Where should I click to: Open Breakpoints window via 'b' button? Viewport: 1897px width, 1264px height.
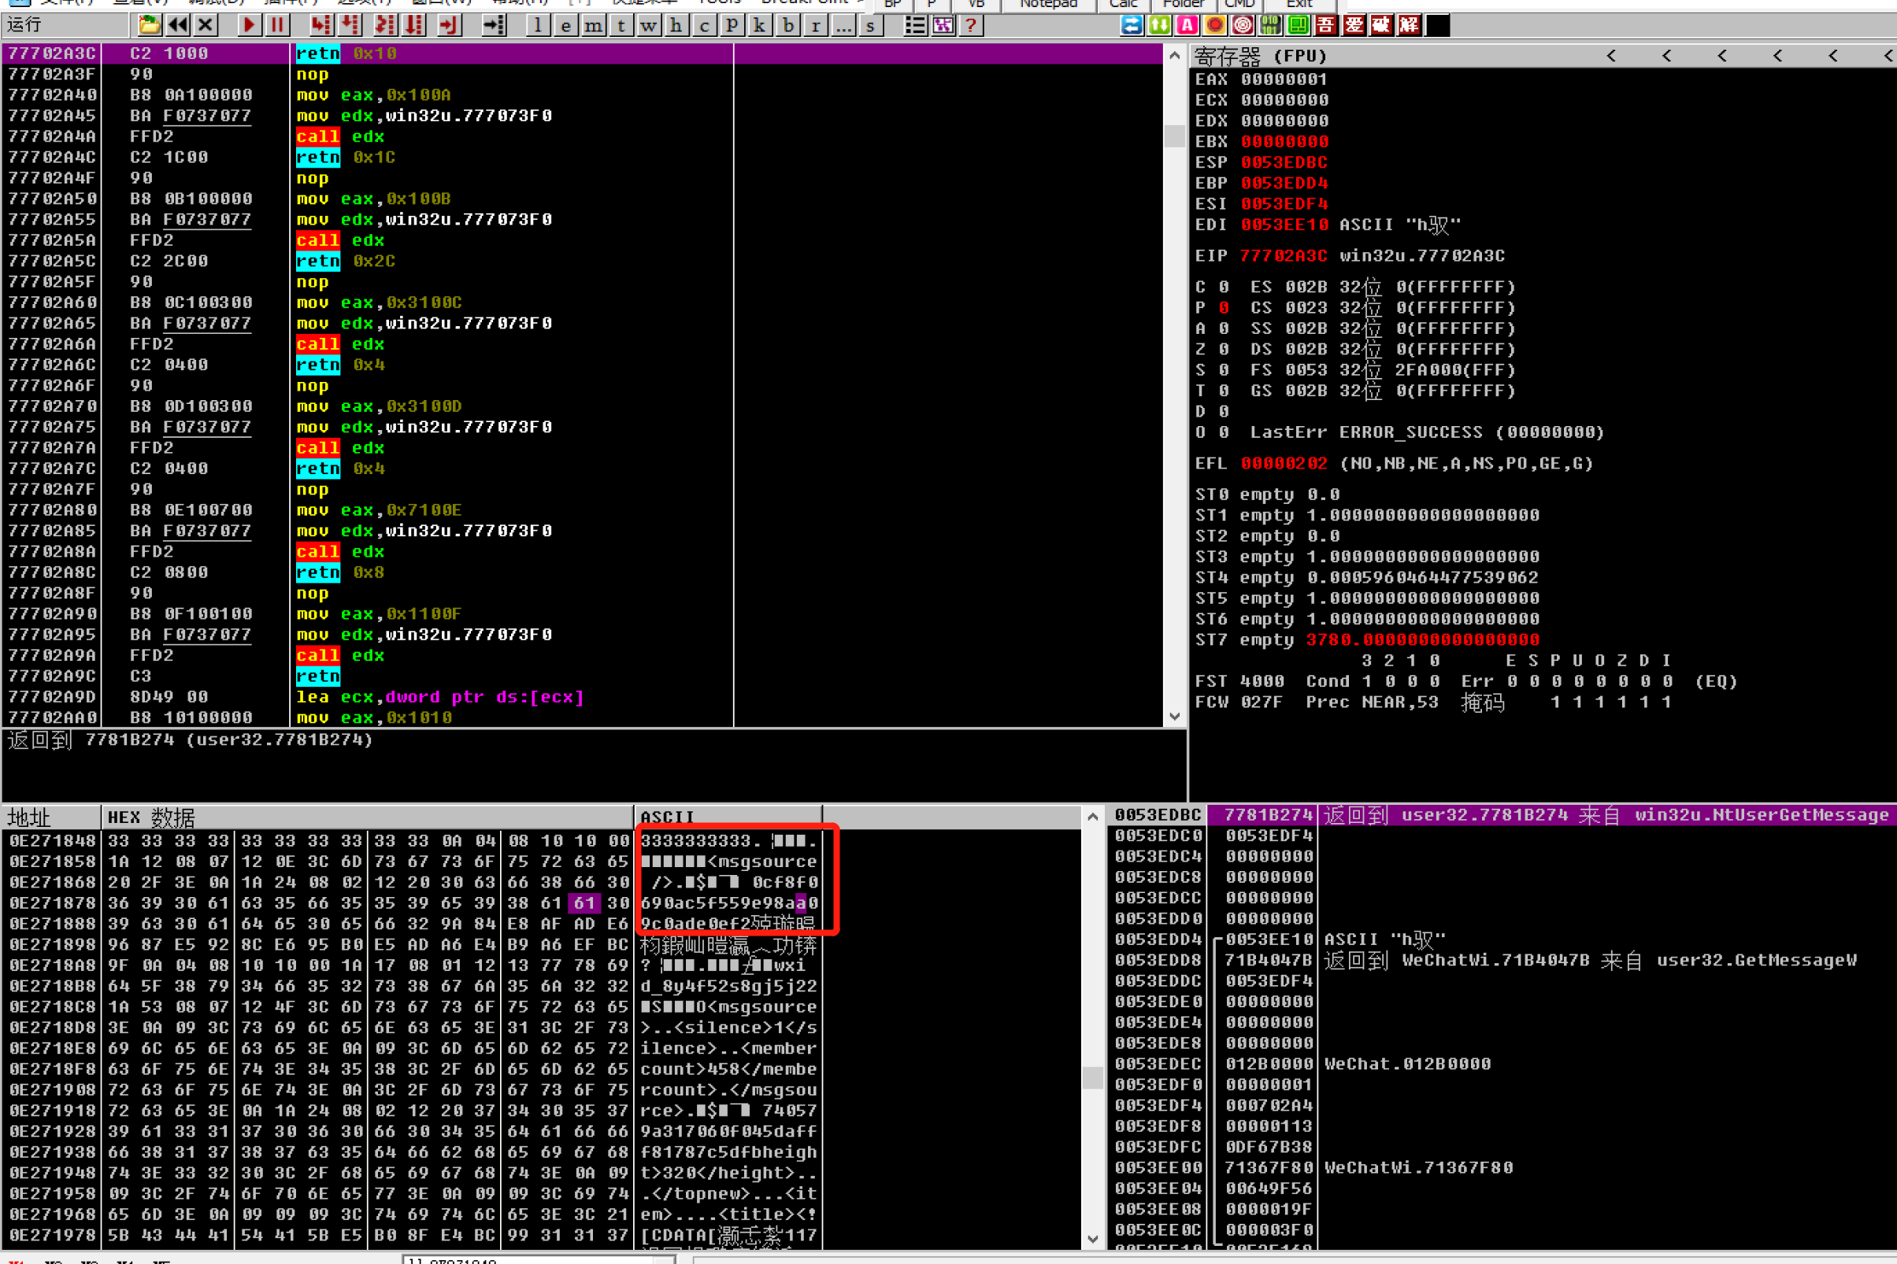(x=788, y=25)
